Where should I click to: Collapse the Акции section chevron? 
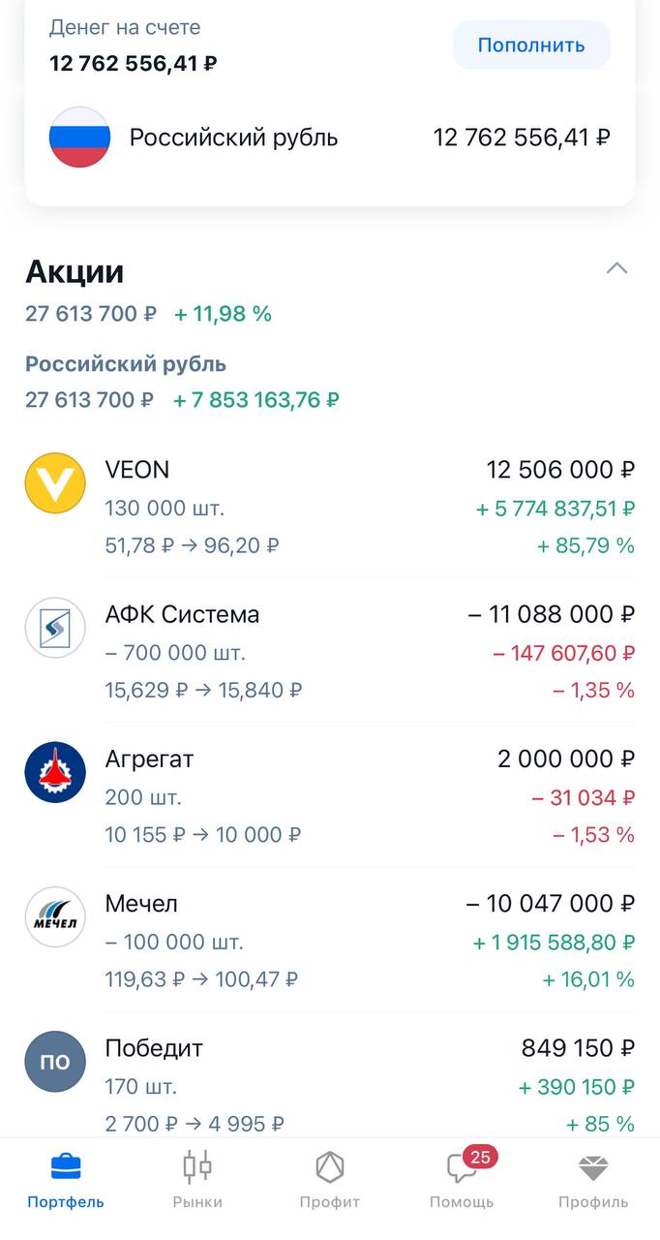(x=616, y=268)
